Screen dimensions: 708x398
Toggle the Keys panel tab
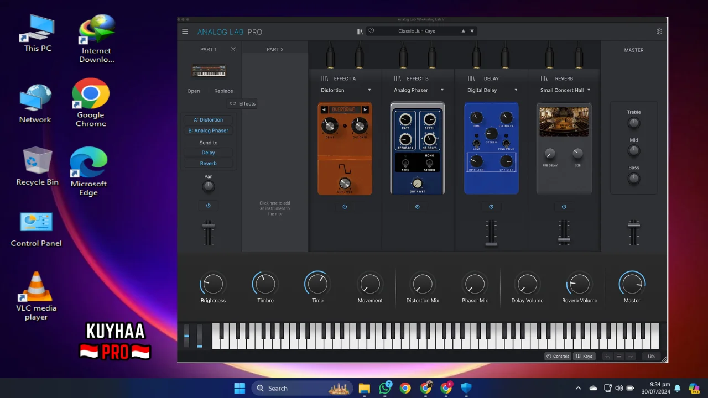pyautogui.click(x=584, y=357)
